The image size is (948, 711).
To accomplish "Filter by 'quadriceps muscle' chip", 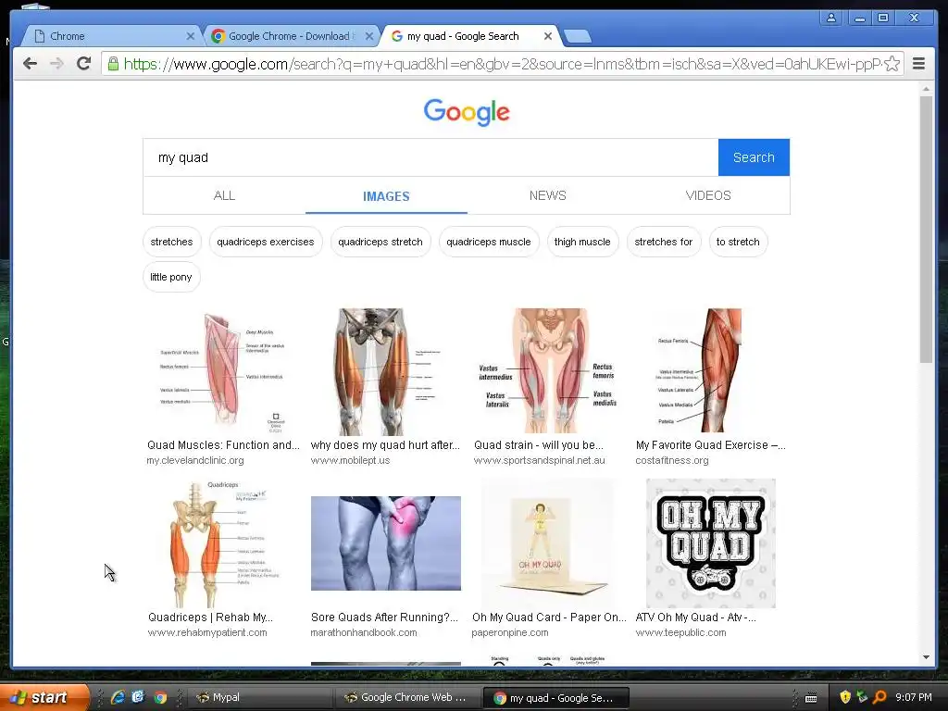I will [x=489, y=242].
